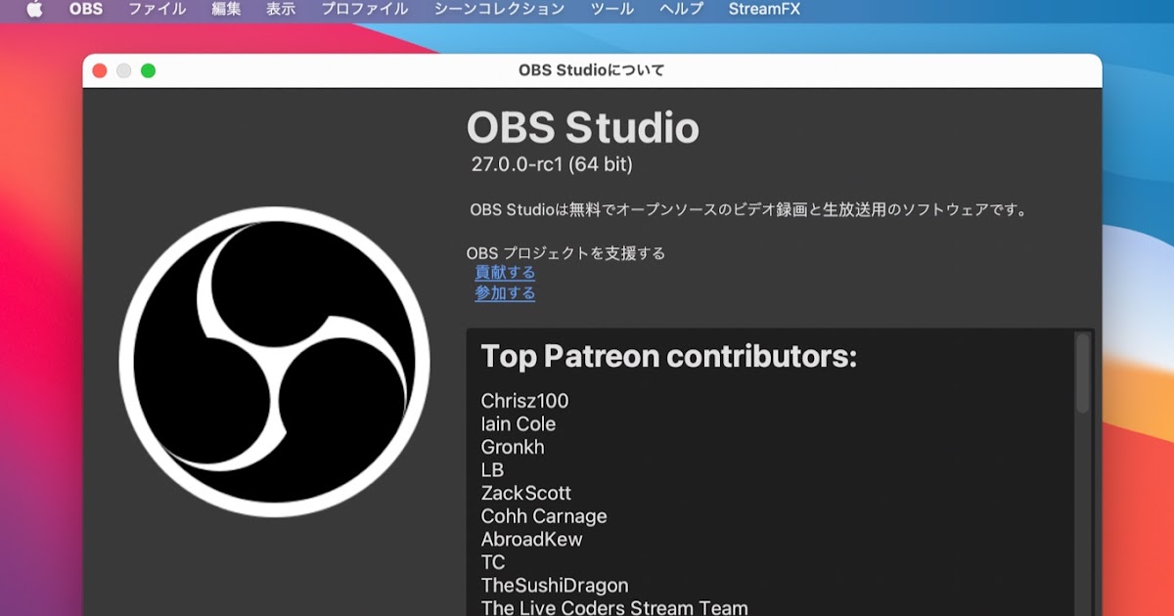Click the gray minimize window button
This screenshot has width=1174, height=616.
[124, 70]
